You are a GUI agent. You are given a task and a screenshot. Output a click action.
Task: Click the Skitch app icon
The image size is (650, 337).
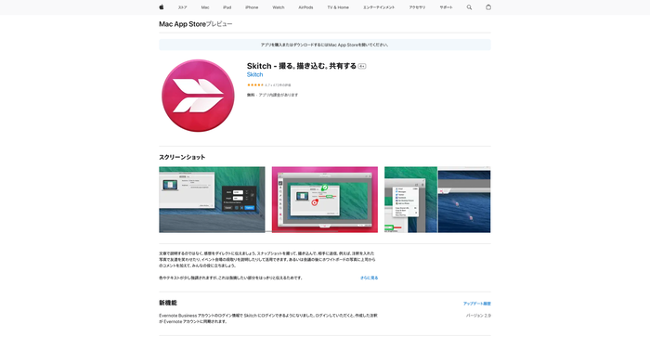point(198,96)
